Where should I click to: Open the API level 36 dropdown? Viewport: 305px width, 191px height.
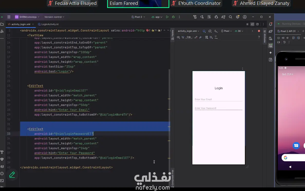tap(239, 31)
